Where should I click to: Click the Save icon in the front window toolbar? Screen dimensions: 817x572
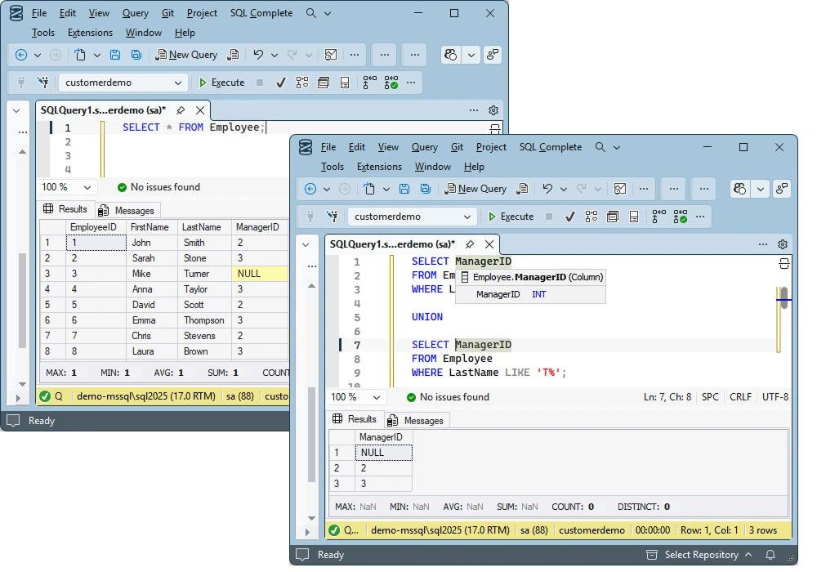(x=404, y=189)
